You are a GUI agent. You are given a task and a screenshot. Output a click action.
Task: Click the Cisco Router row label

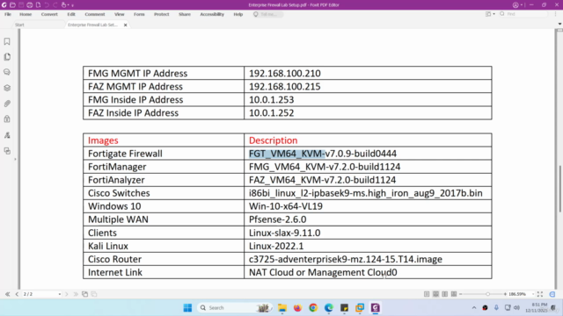(114, 259)
